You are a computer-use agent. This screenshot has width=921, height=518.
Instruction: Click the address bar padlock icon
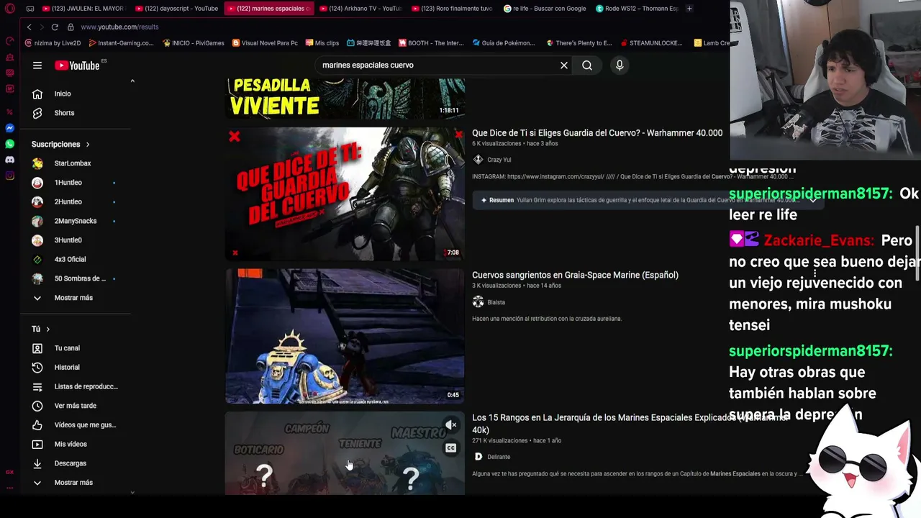[71, 27]
